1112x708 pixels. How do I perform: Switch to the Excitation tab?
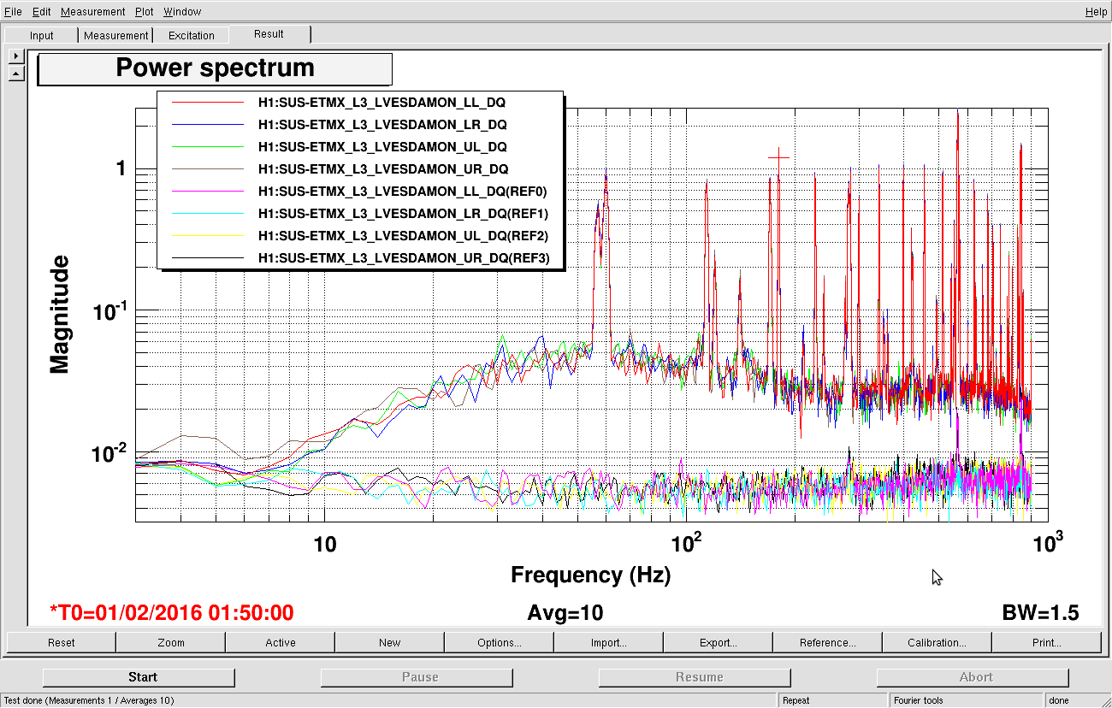(192, 35)
